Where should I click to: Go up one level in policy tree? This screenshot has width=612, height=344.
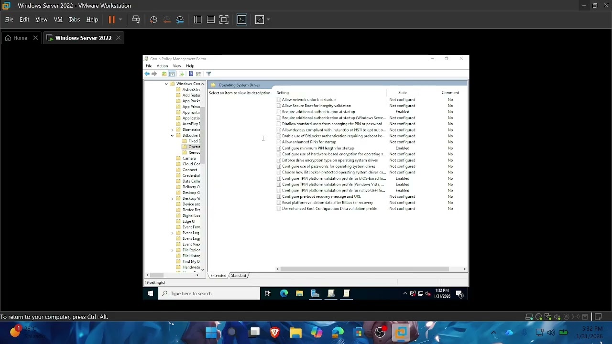click(164, 74)
